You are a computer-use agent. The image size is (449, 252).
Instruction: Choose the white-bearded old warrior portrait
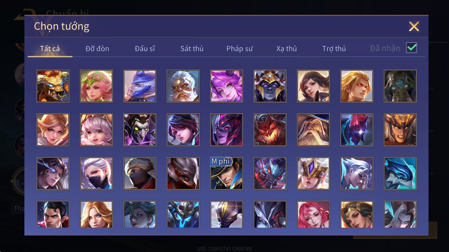click(x=183, y=86)
